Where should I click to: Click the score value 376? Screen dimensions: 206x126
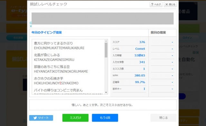click(x=142, y=42)
